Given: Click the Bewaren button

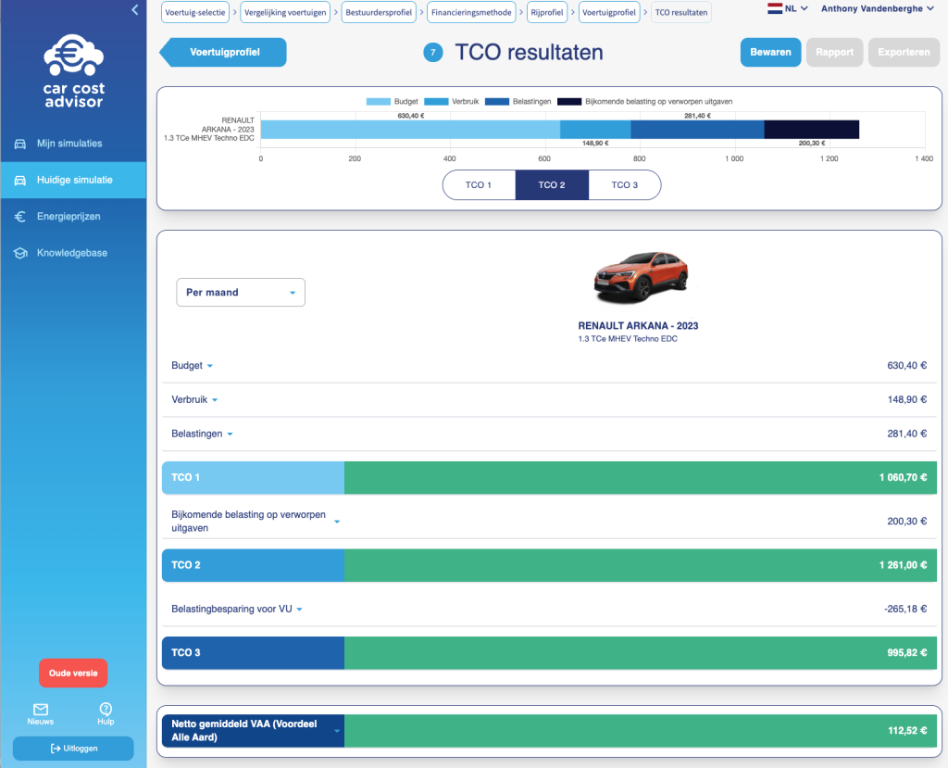Looking at the screenshot, I should [770, 53].
